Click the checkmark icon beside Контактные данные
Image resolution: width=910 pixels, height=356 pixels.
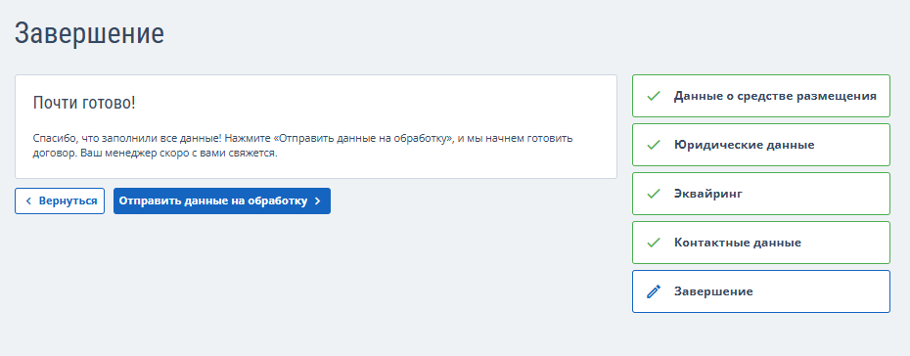tap(654, 243)
